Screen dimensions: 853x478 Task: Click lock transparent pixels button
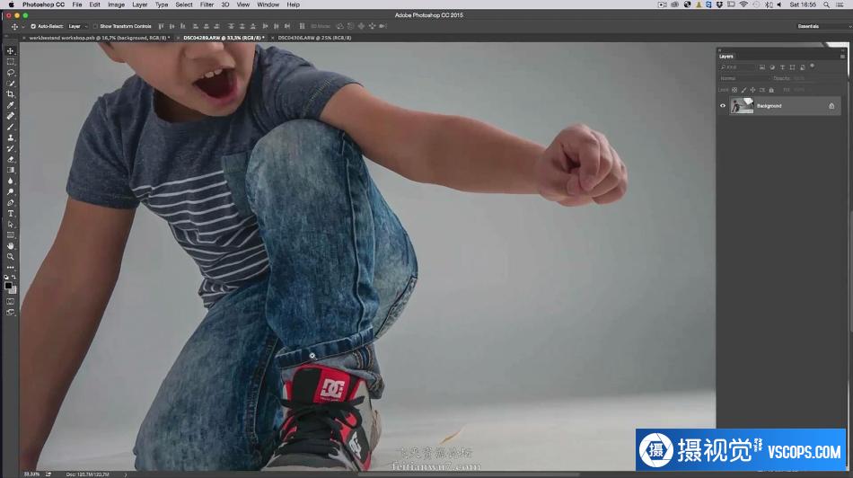click(x=734, y=90)
